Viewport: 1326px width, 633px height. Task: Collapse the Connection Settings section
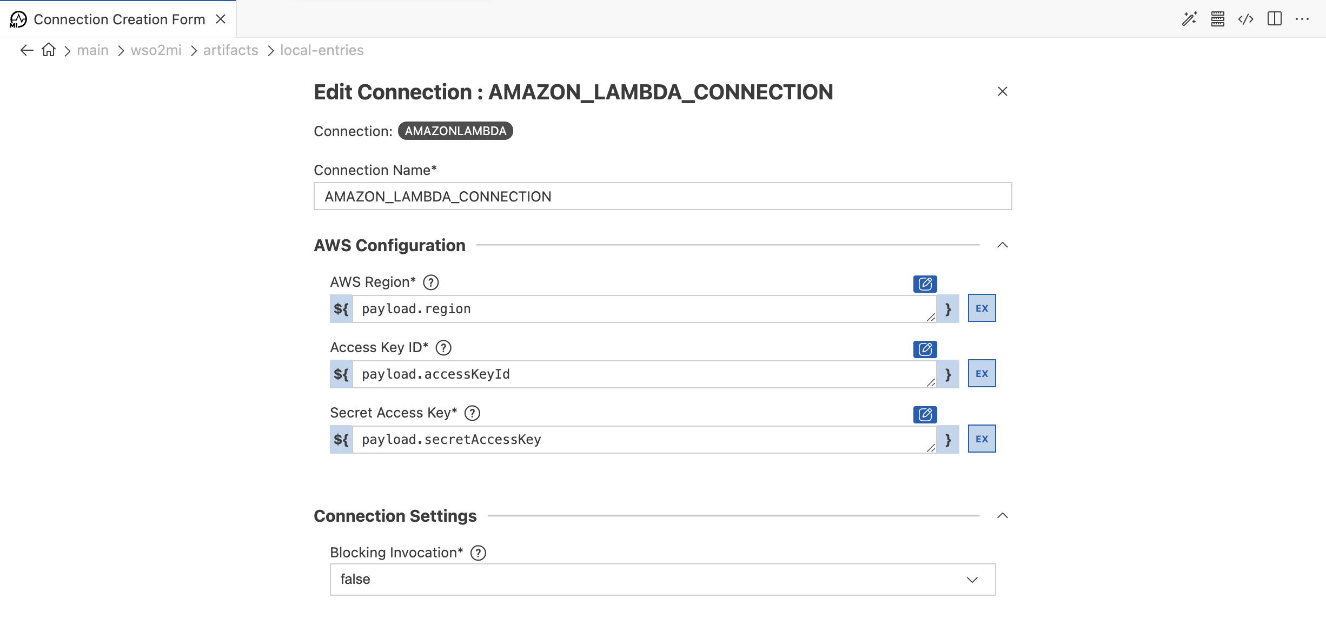coord(1003,515)
